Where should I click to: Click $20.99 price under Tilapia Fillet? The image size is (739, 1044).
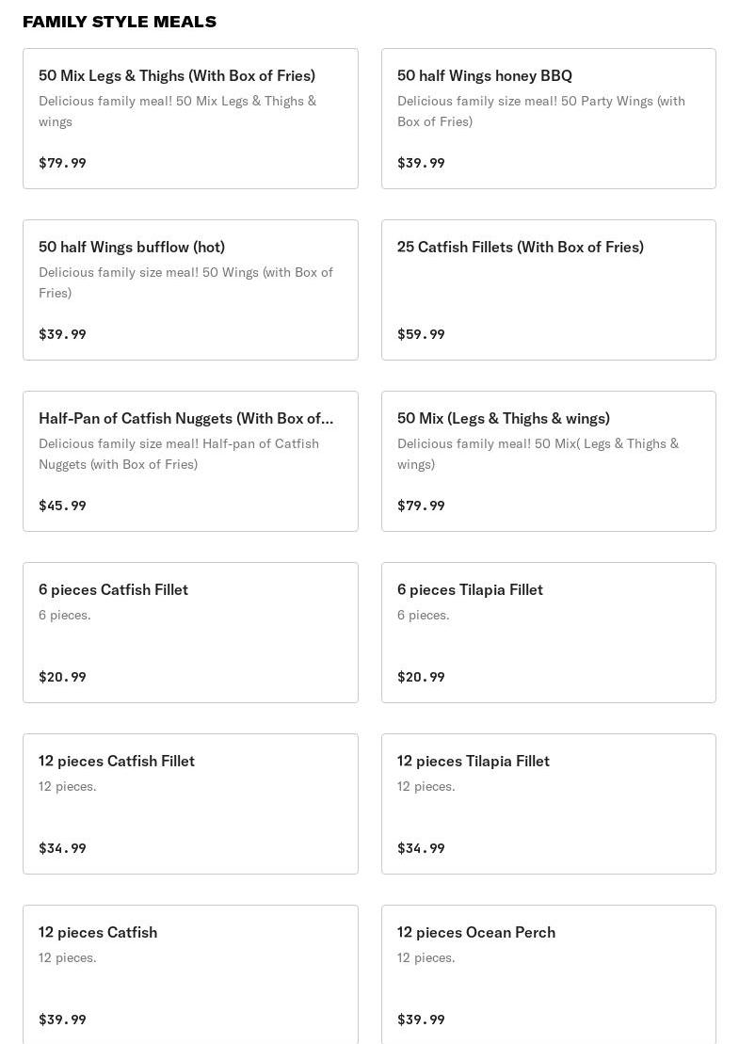pyautogui.click(x=421, y=677)
